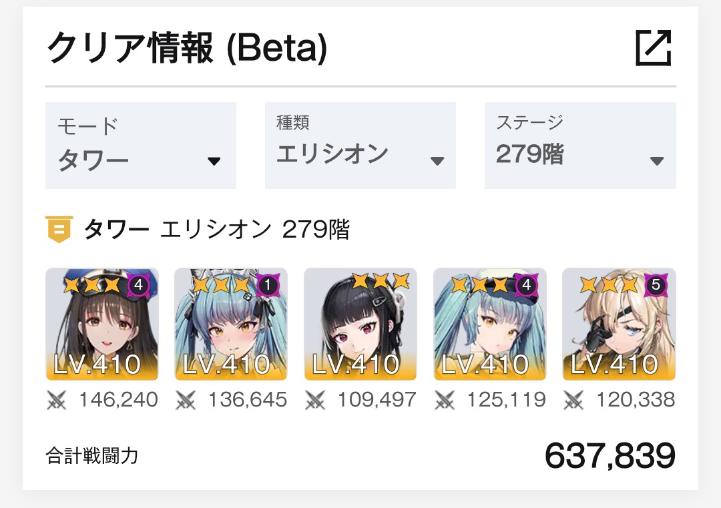Click the total combat power value 637,839
Image resolution: width=721 pixels, height=508 pixels.
coord(610,455)
